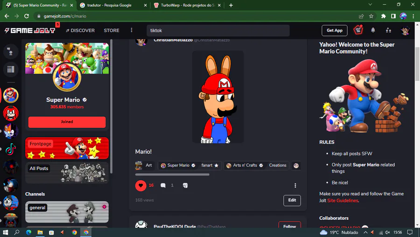Open the user avatar menu
The width and height of the screenshot is (420, 237).
405,30
